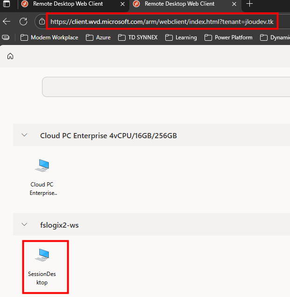This screenshot has height=297, width=290.
Task: Open a new browser tab
Action: [x=249, y=4]
